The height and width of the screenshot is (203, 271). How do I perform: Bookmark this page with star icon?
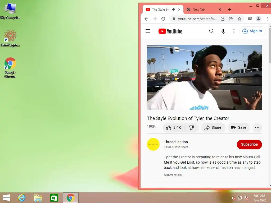coord(239,19)
